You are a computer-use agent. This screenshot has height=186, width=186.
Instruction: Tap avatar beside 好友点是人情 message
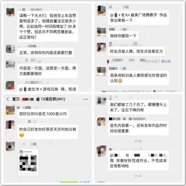101,47
